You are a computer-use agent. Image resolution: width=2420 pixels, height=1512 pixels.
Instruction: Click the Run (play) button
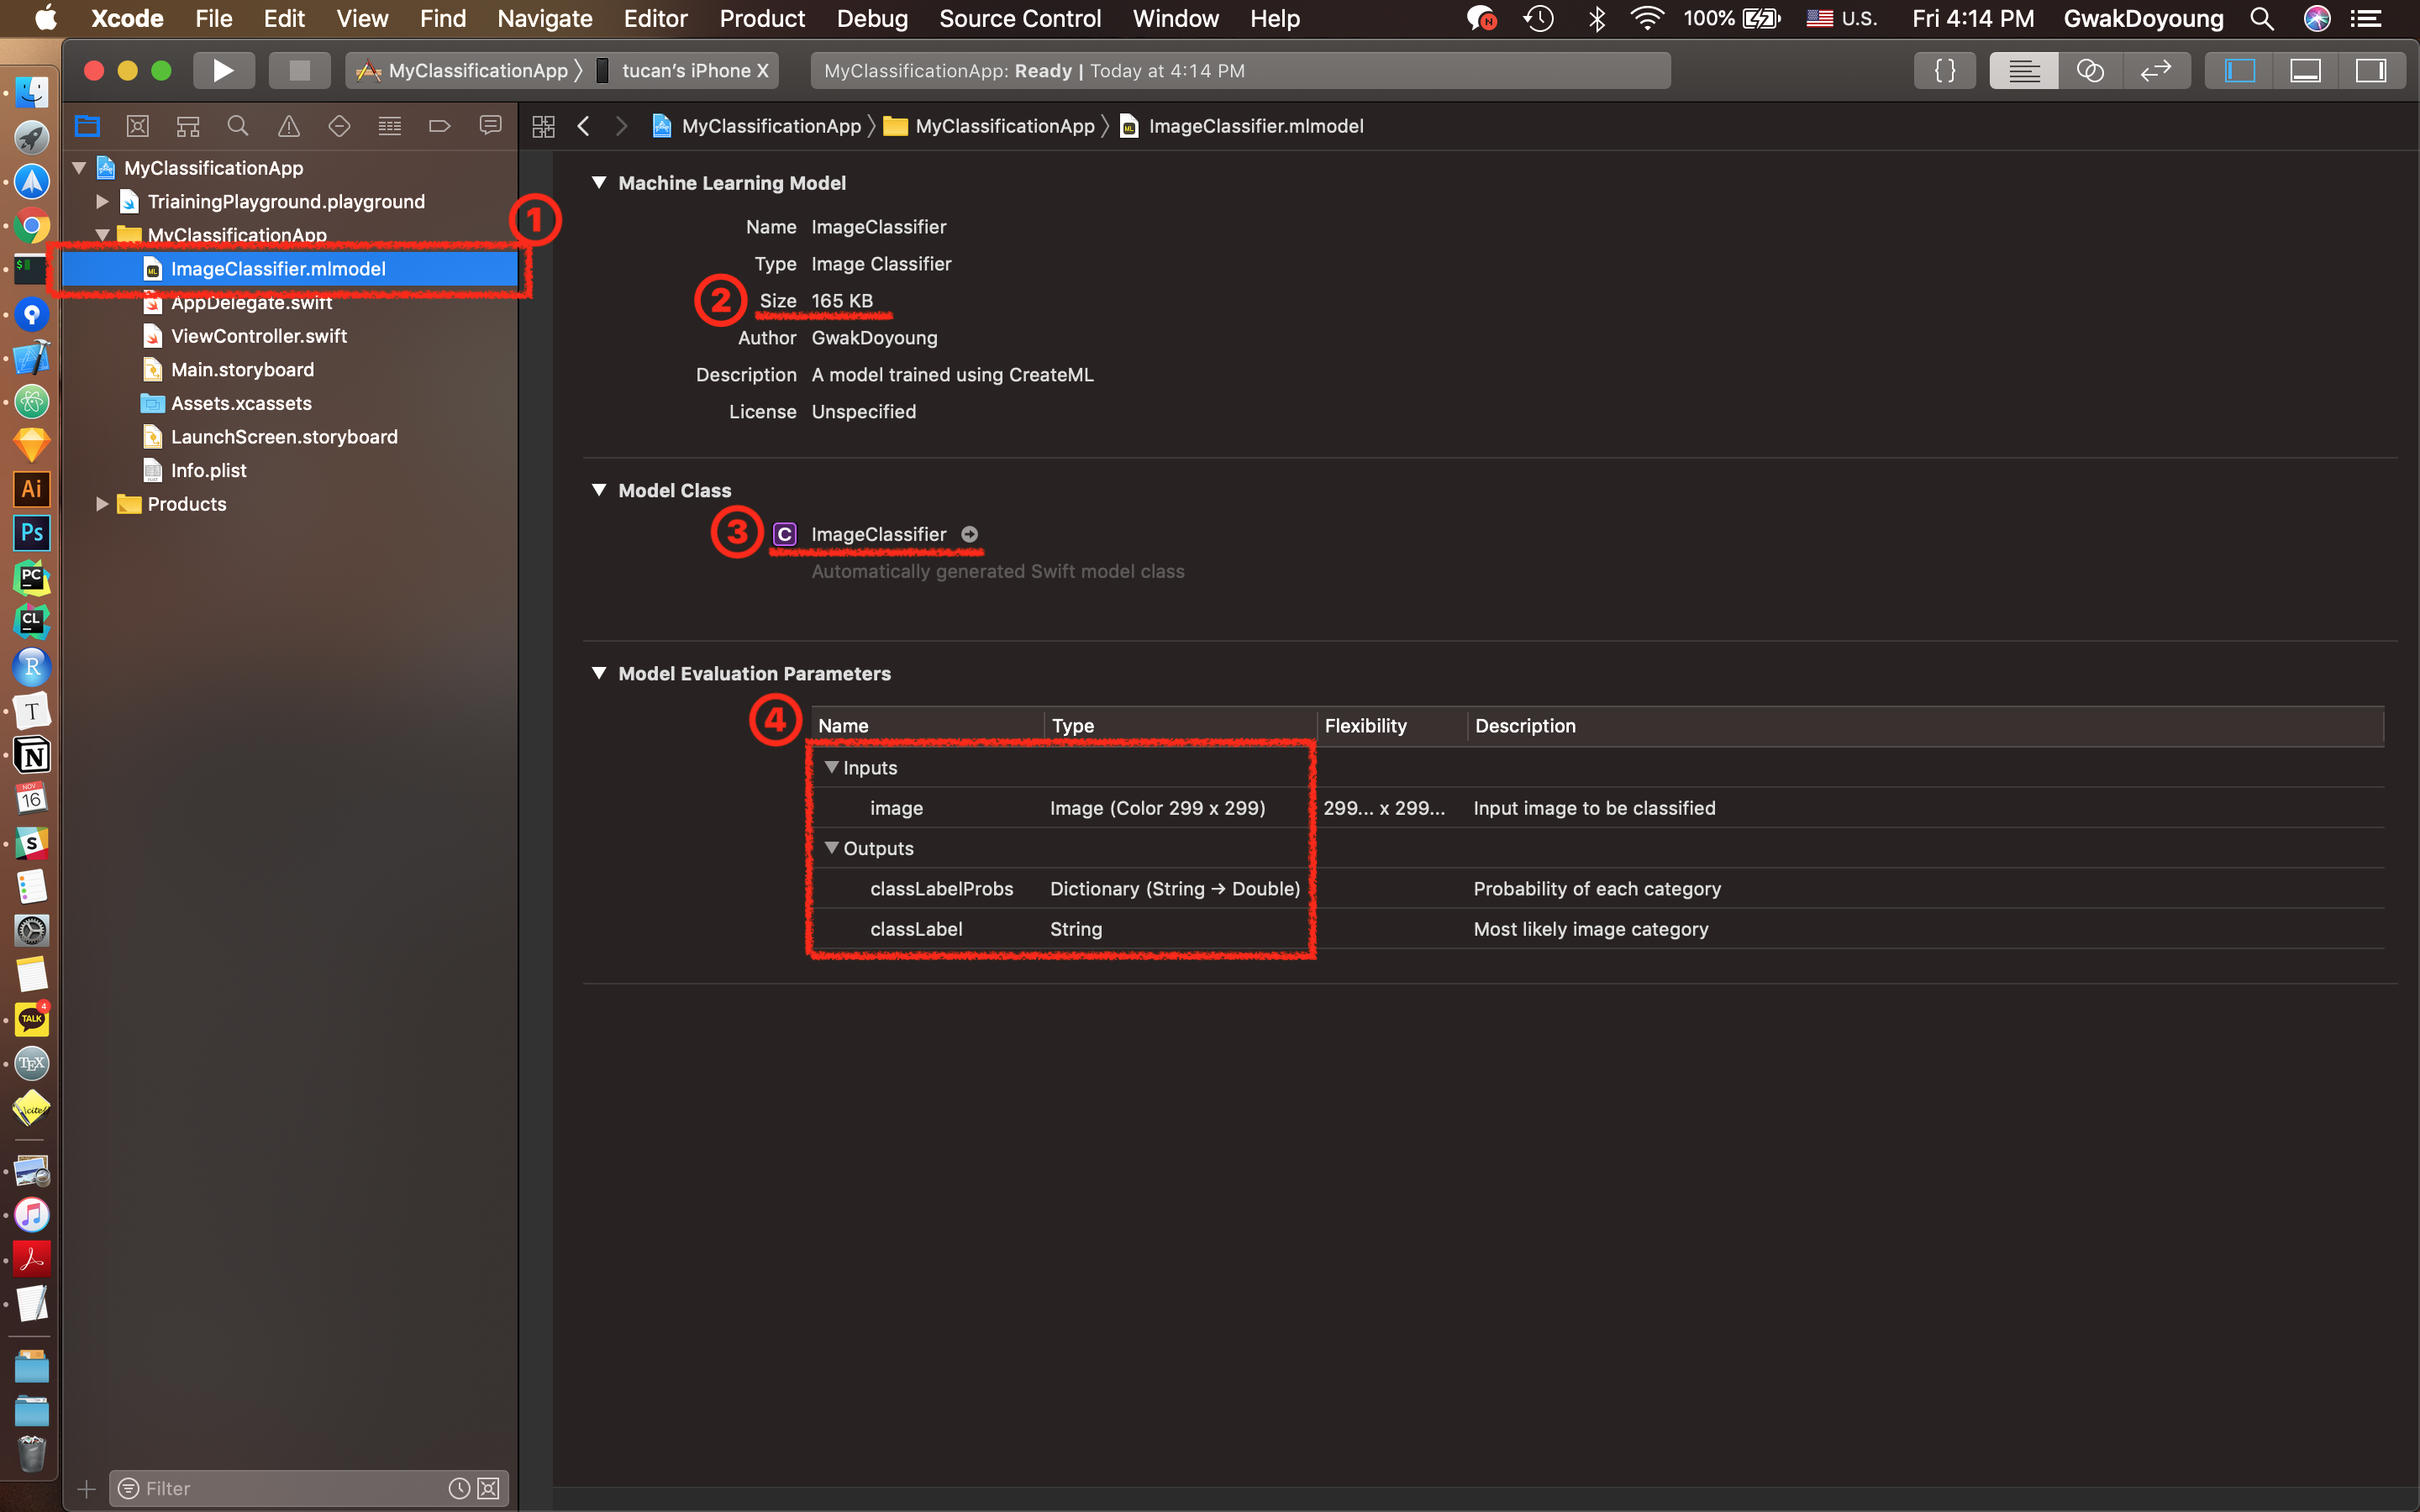pyautogui.click(x=223, y=71)
